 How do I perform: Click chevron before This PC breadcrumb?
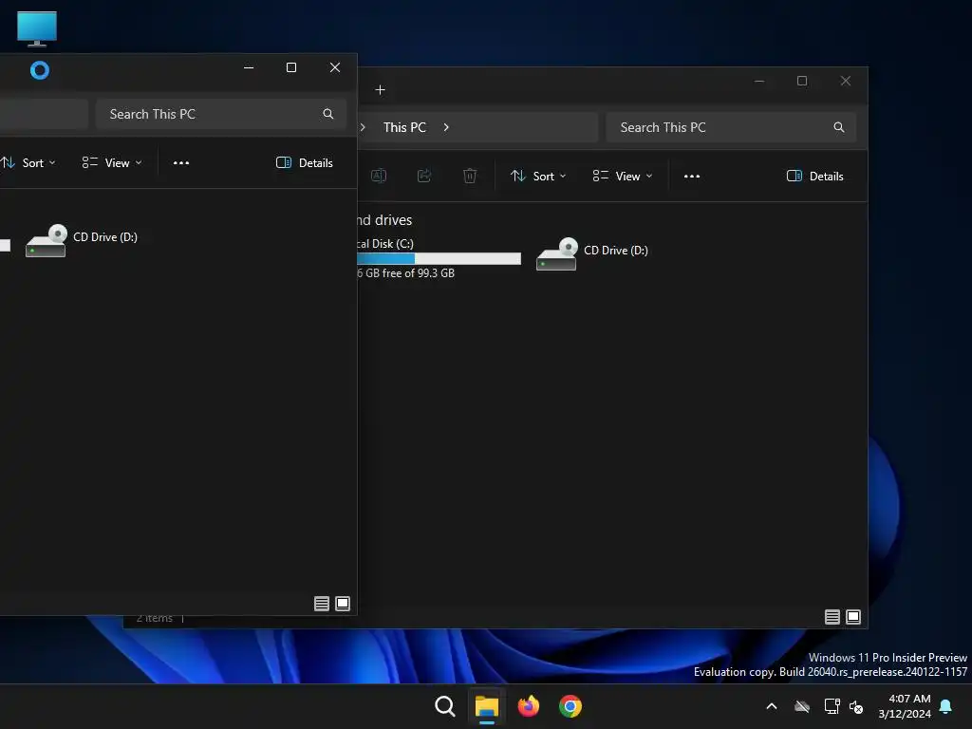pyautogui.click(x=364, y=127)
